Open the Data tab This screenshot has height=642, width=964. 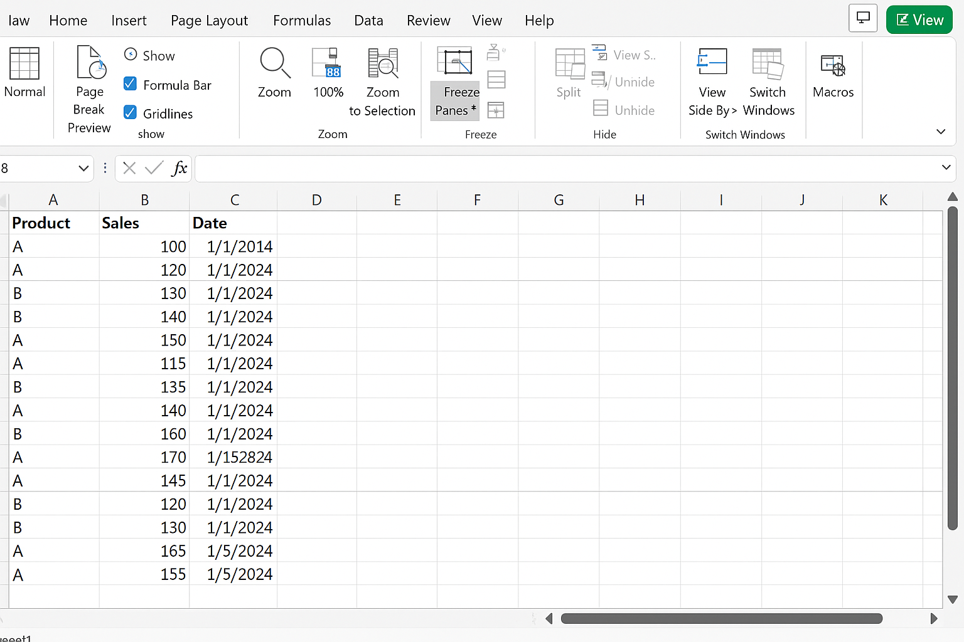tap(368, 21)
